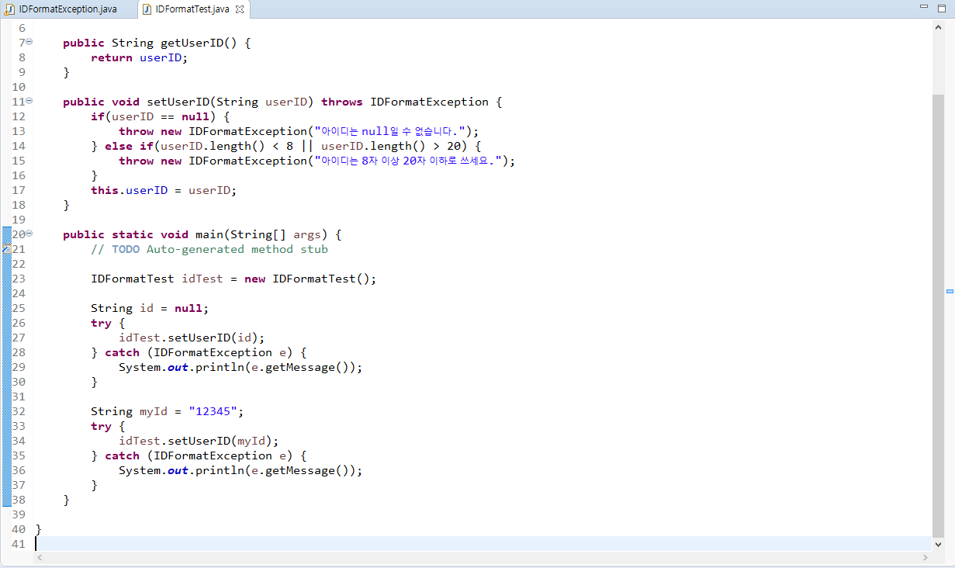Viewport: 955px width, 568px height.
Task: Click the "try" keyword on line 26
Action: tap(101, 323)
